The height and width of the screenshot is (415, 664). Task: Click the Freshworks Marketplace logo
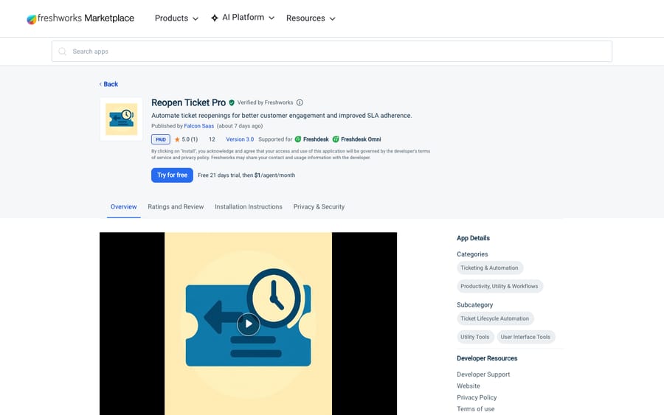[80, 18]
